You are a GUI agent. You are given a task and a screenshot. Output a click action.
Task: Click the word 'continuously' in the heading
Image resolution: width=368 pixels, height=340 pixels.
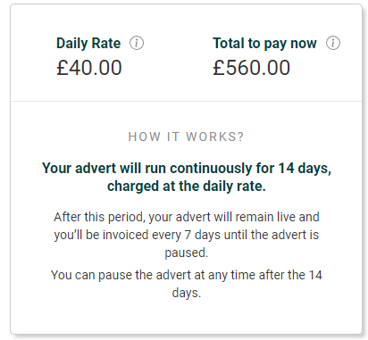coord(211,169)
